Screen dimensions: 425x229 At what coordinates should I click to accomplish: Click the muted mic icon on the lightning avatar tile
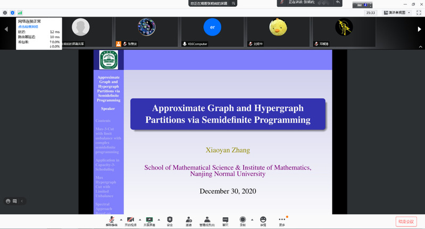pos(316,44)
